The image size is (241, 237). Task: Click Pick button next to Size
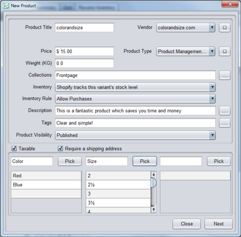click(x=145, y=161)
